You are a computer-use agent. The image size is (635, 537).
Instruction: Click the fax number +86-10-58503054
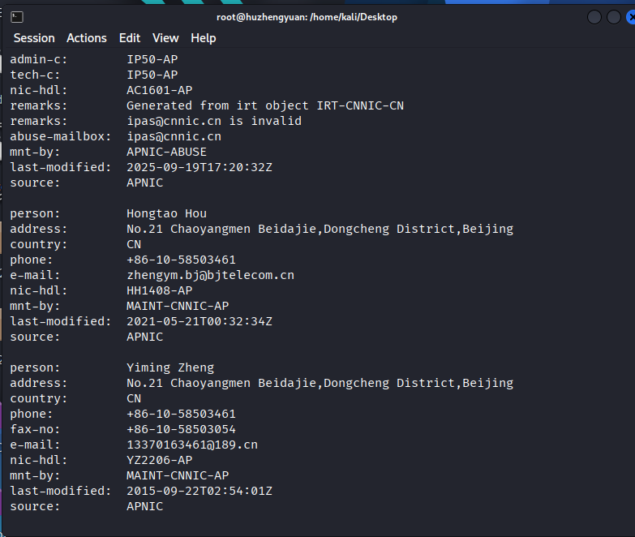coord(181,429)
